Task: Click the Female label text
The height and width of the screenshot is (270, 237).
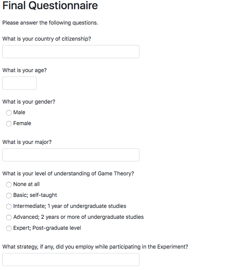Action: click(x=22, y=123)
